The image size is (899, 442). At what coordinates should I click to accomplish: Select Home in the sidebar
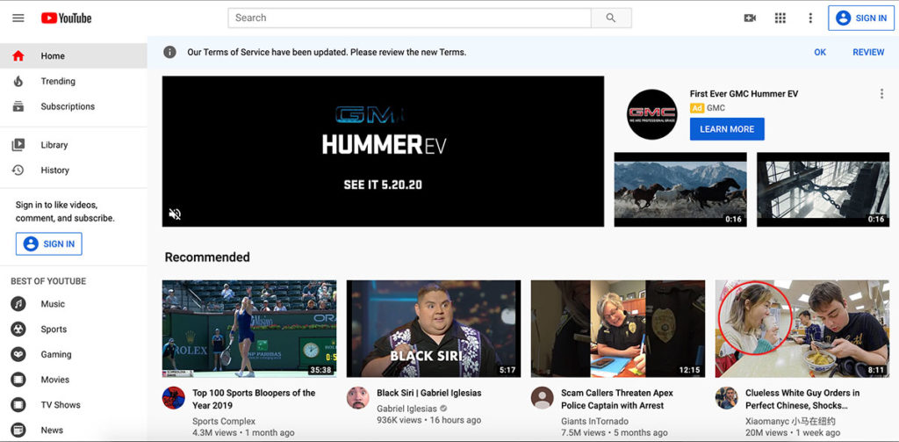click(74, 55)
